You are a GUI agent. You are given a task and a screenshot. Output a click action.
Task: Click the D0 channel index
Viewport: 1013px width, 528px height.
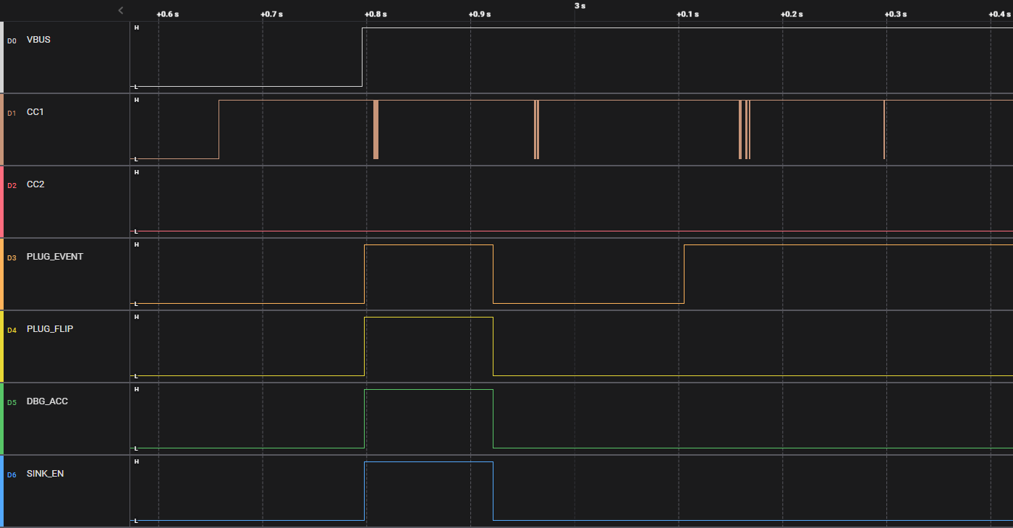12,41
